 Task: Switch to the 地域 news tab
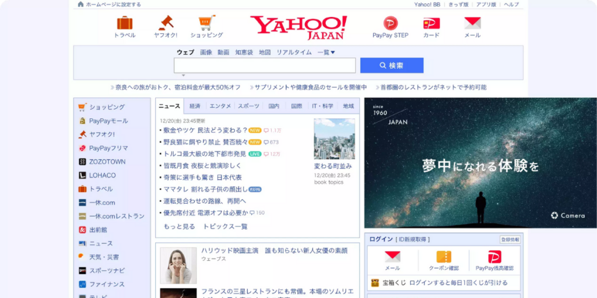point(349,106)
